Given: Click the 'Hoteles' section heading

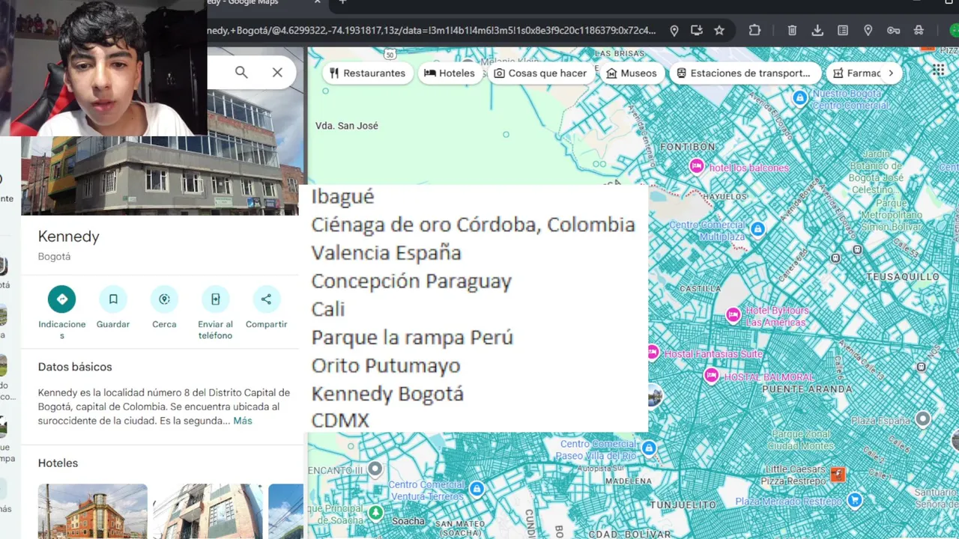Looking at the screenshot, I should click(58, 463).
